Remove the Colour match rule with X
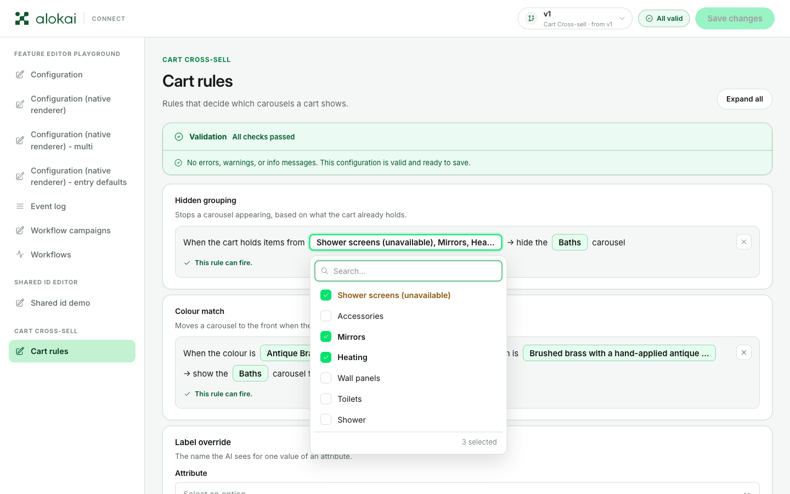This screenshot has width=790, height=494. coord(744,353)
